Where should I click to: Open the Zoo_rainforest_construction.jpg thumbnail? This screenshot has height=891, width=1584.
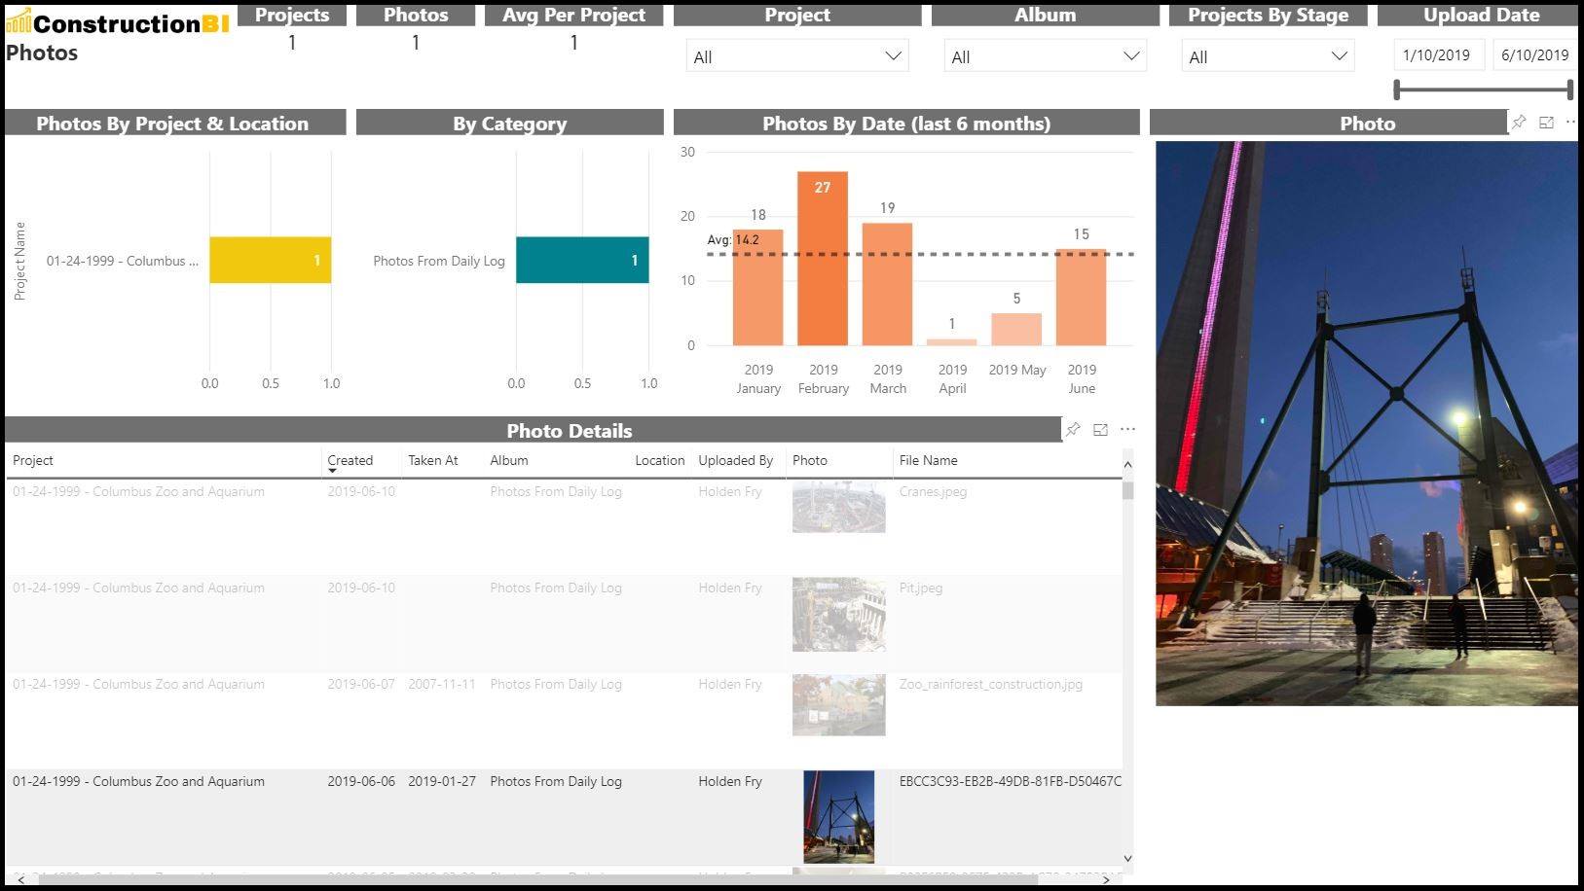click(839, 705)
